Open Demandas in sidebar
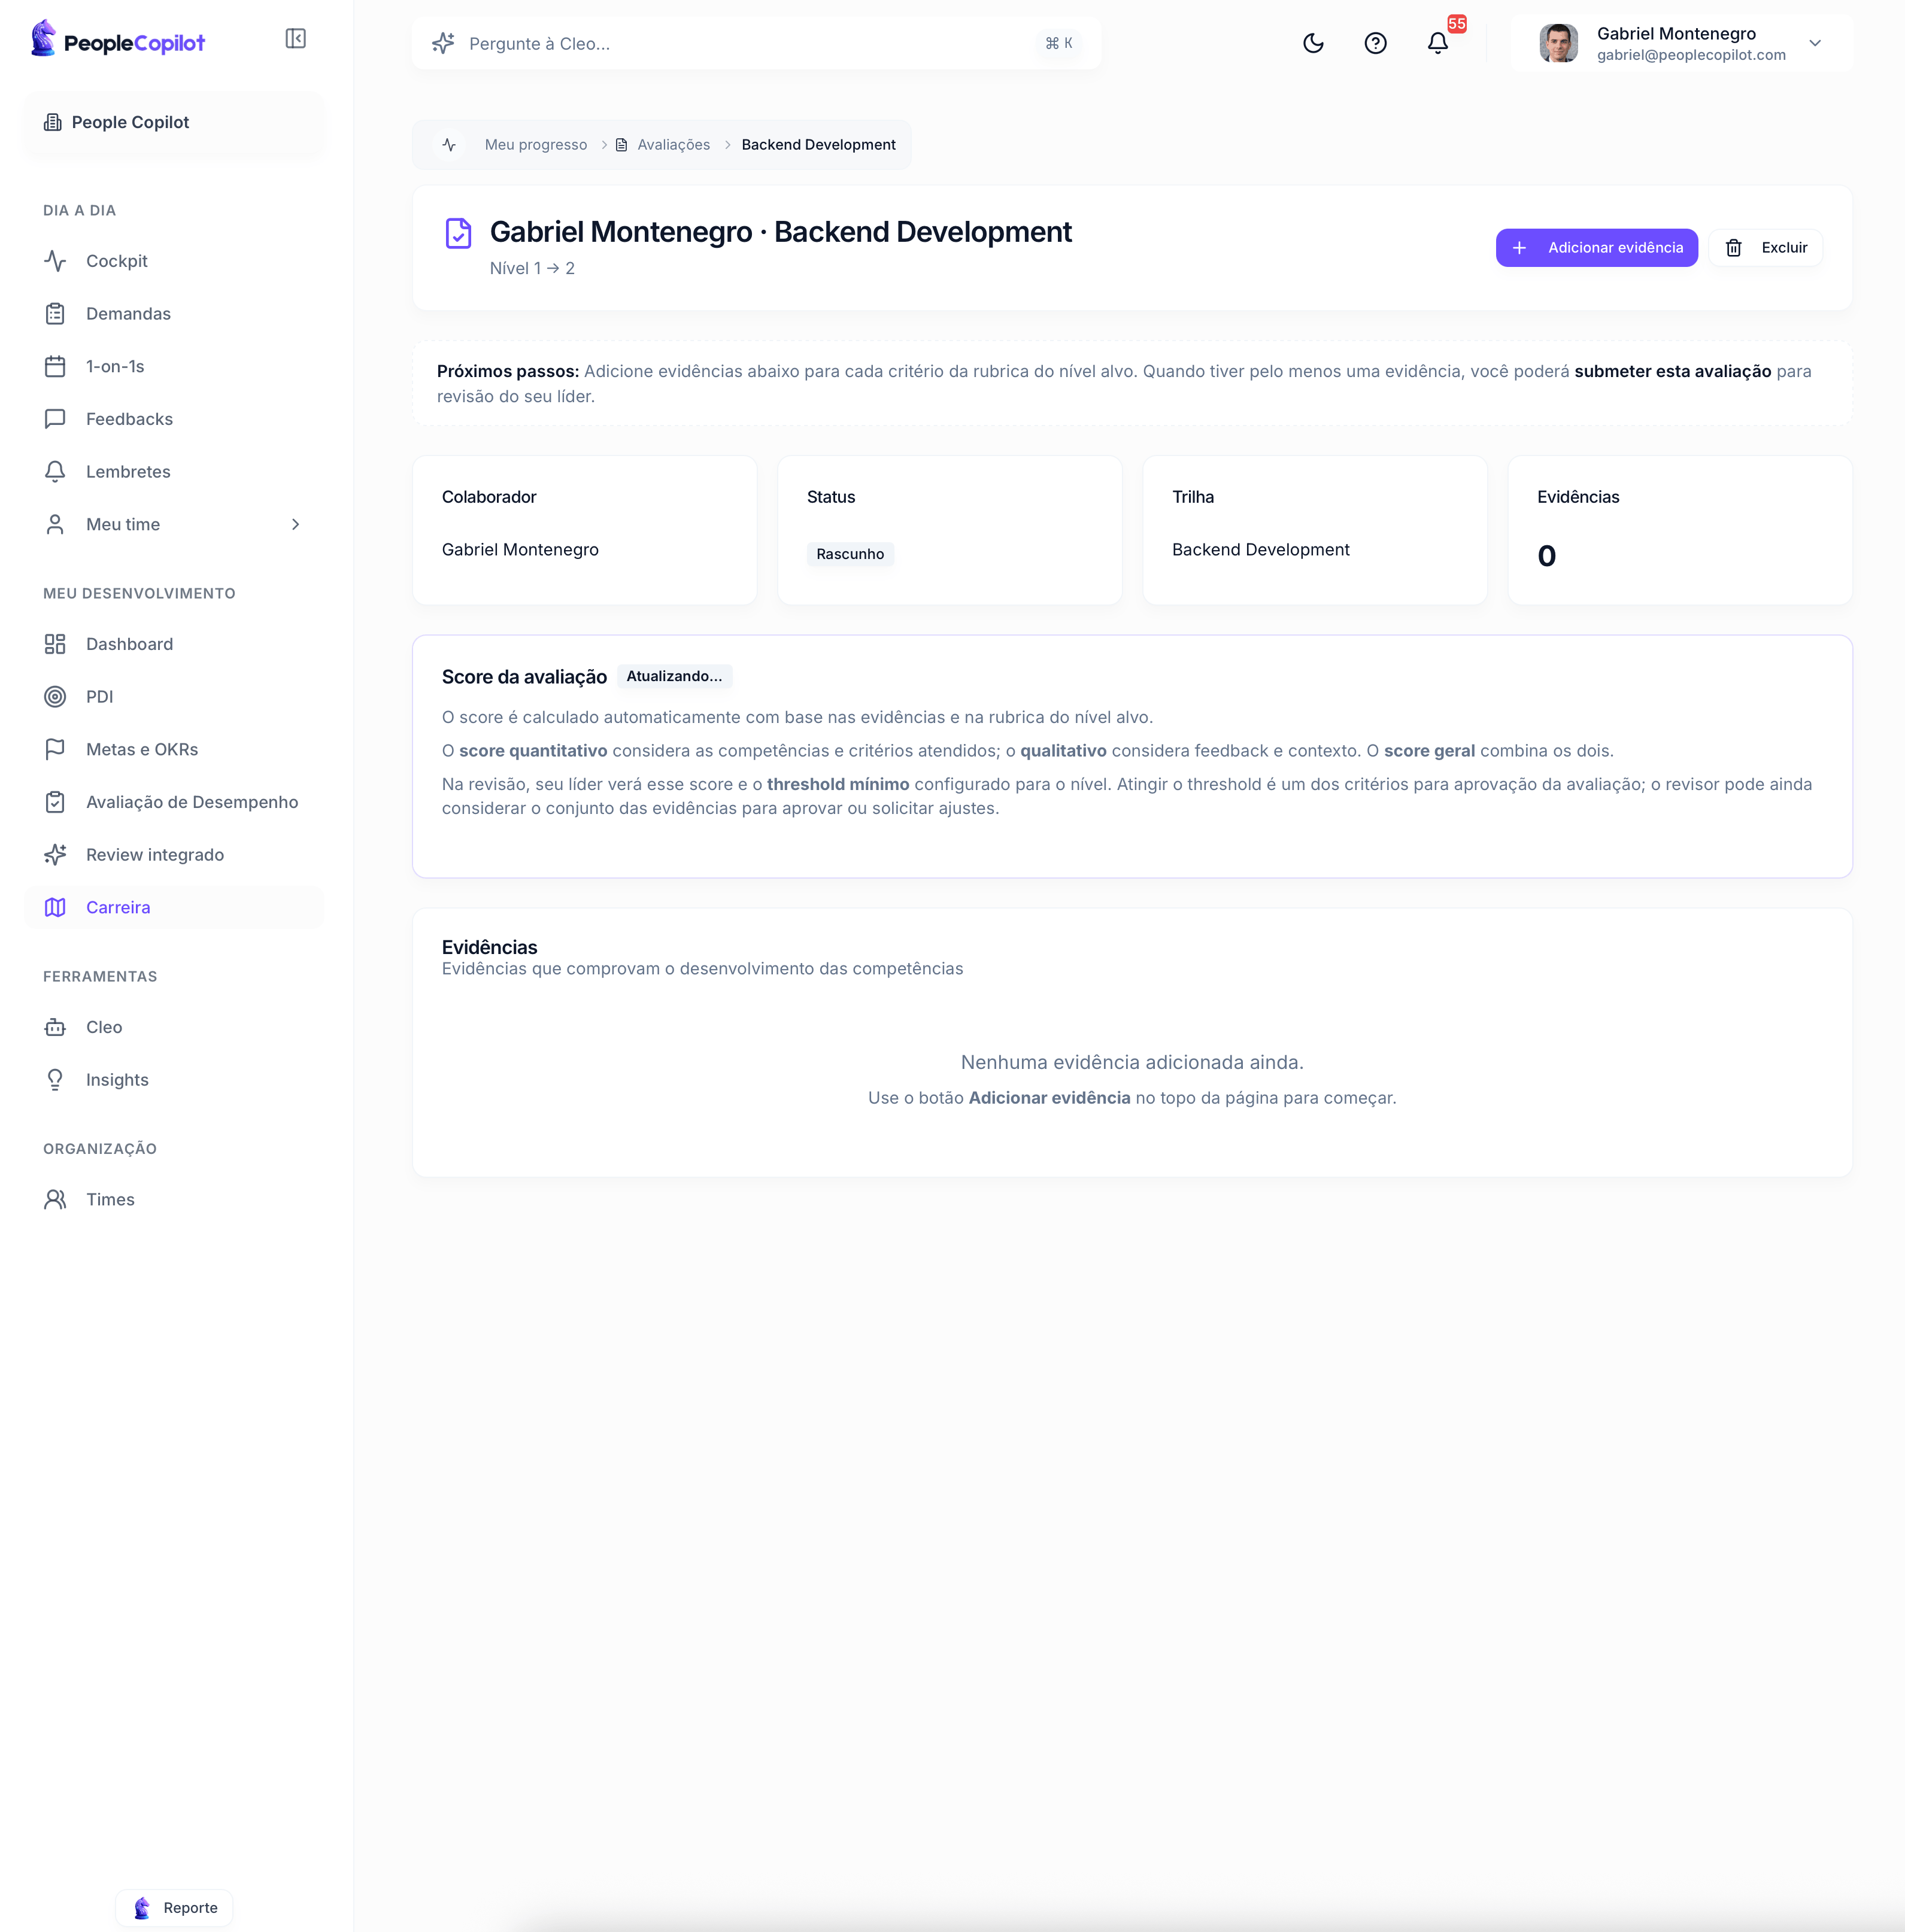Image resolution: width=1905 pixels, height=1932 pixels. click(x=173, y=314)
